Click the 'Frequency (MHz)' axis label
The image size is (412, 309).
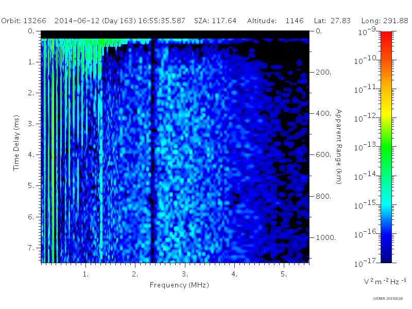point(179,285)
